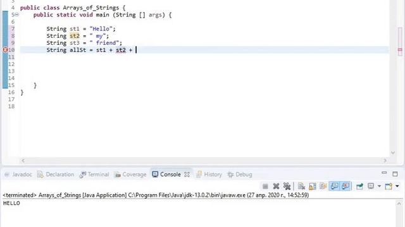This screenshot has height=227, width=405.
Task: Click the HELLO output in the console
Action: (11, 203)
